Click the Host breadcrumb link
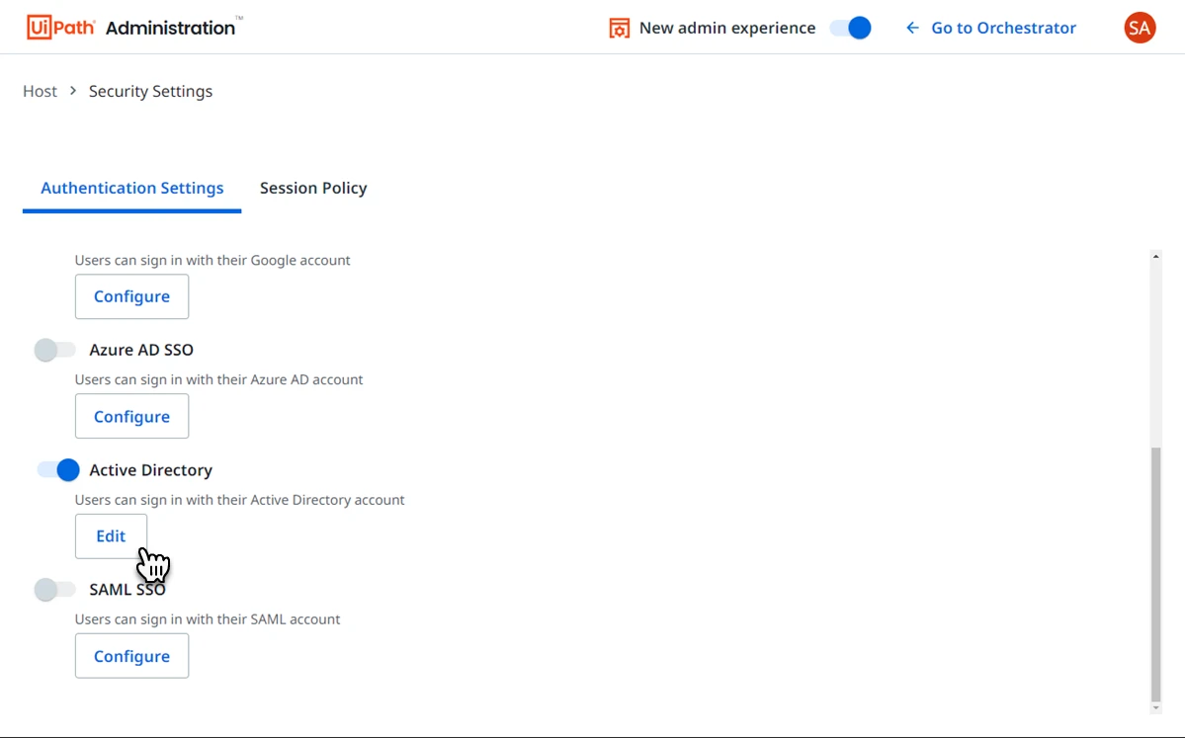The height and width of the screenshot is (738, 1185). pyautogui.click(x=41, y=92)
